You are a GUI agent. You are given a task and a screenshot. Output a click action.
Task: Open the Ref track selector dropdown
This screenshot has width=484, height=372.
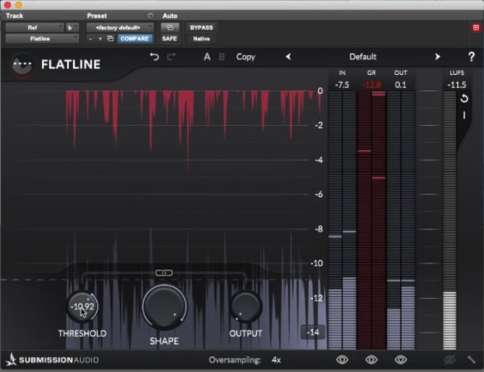click(34, 27)
